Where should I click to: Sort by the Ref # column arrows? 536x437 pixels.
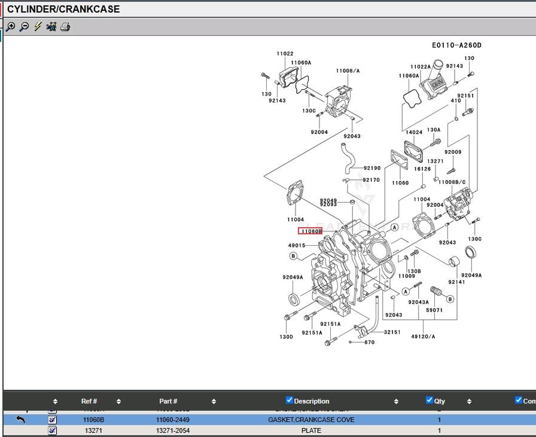[118, 401]
